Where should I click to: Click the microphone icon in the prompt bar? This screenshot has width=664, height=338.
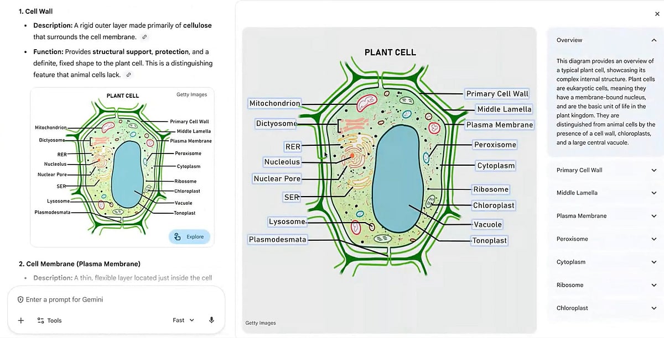point(211,320)
